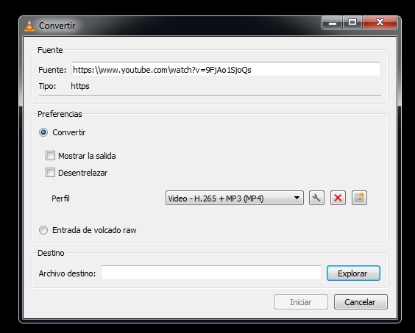Edit selected profile with wrench icon

click(316, 198)
